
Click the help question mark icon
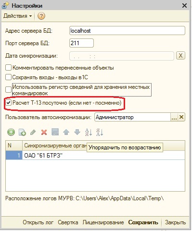[x=41, y=16]
